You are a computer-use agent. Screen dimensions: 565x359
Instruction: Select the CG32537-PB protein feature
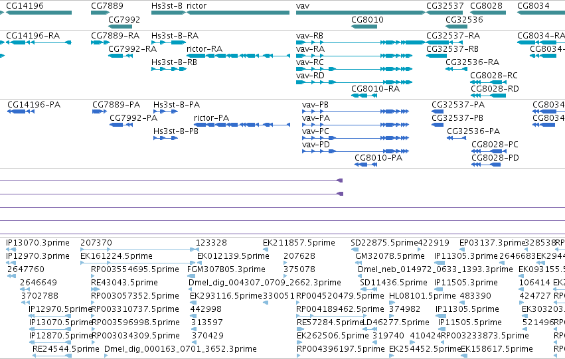(438, 125)
